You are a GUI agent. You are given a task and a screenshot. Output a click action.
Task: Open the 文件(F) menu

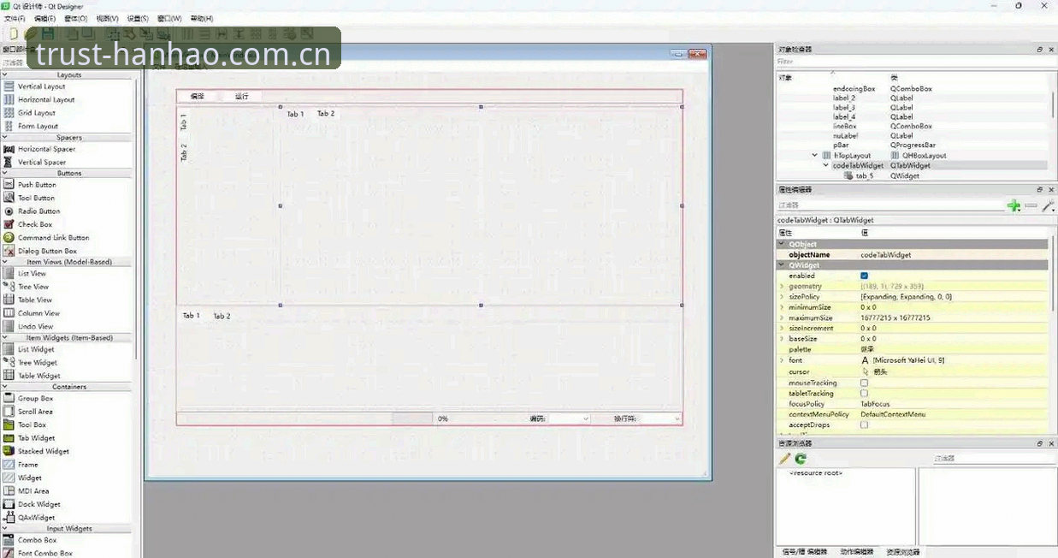pos(15,18)
